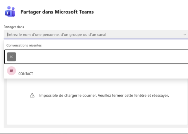Click the 'Partager dans Microsoft Teams' title
Screen dimensions: 188x134
(x=57, y=12)
